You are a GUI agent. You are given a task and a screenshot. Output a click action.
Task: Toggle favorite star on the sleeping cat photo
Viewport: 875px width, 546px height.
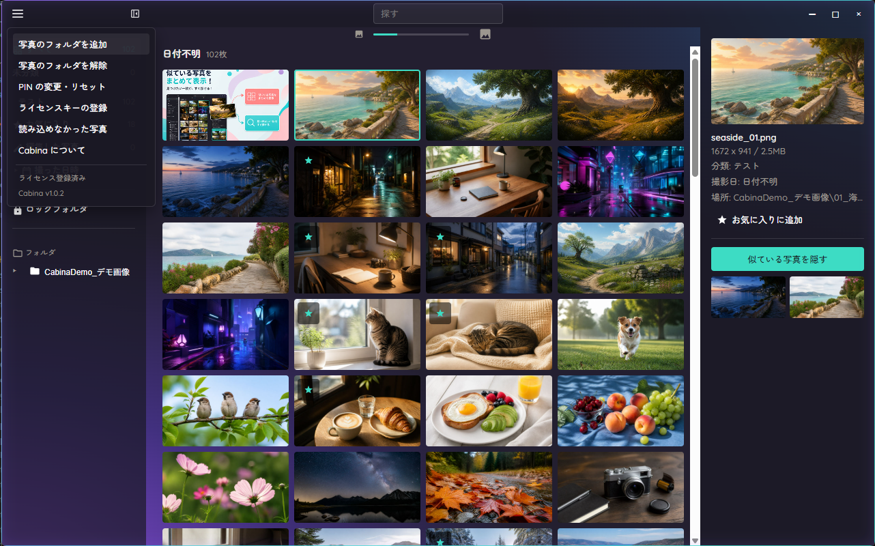point(440,313)
